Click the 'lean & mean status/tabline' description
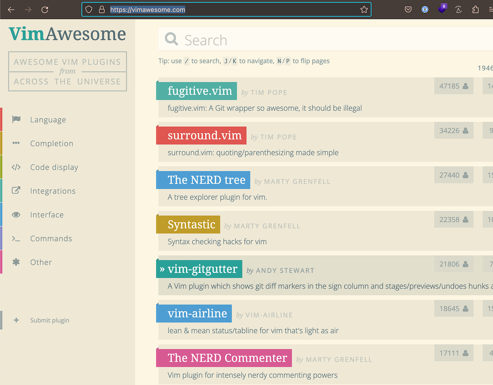493x385 pixels. [x=253, y=330]
